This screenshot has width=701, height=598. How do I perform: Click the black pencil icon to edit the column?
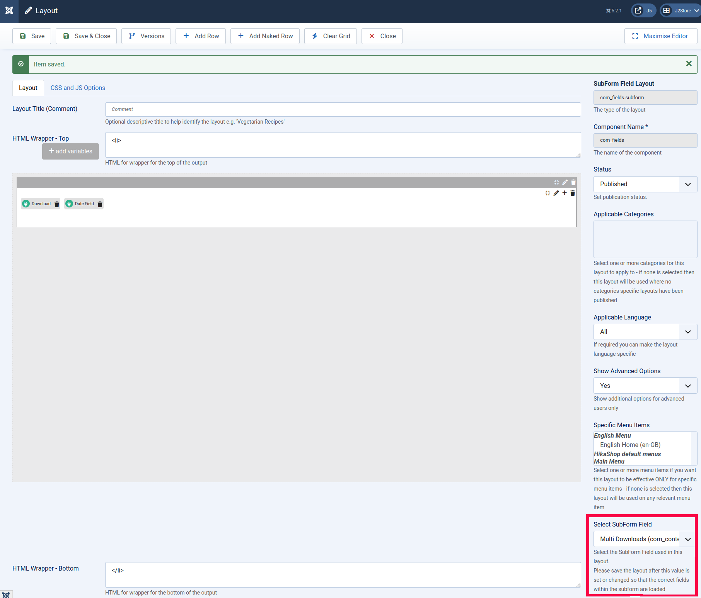[556, 193]
